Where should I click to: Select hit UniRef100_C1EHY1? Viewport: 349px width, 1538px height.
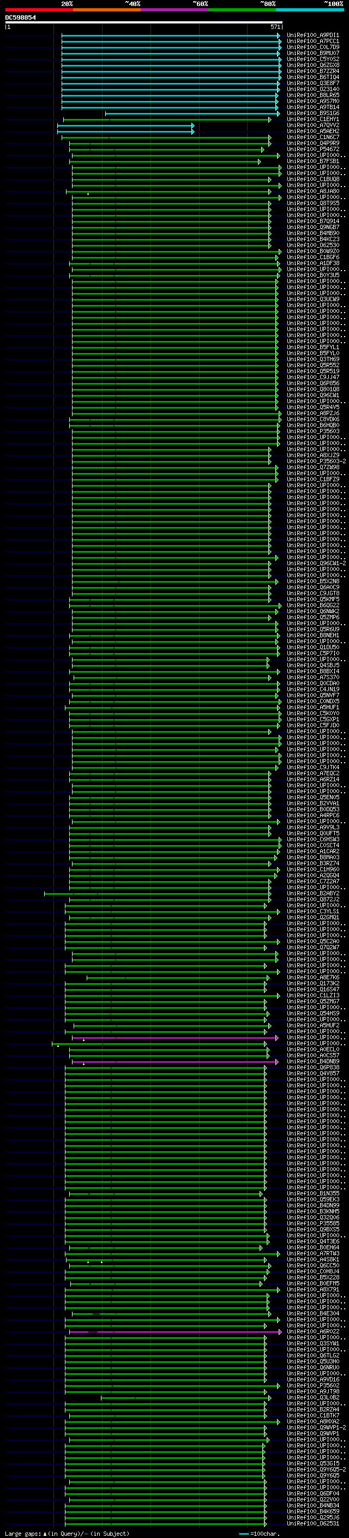(312, 119)
